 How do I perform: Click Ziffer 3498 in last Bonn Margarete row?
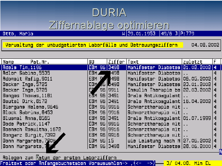pyautogui.click(x=114, y=147)
